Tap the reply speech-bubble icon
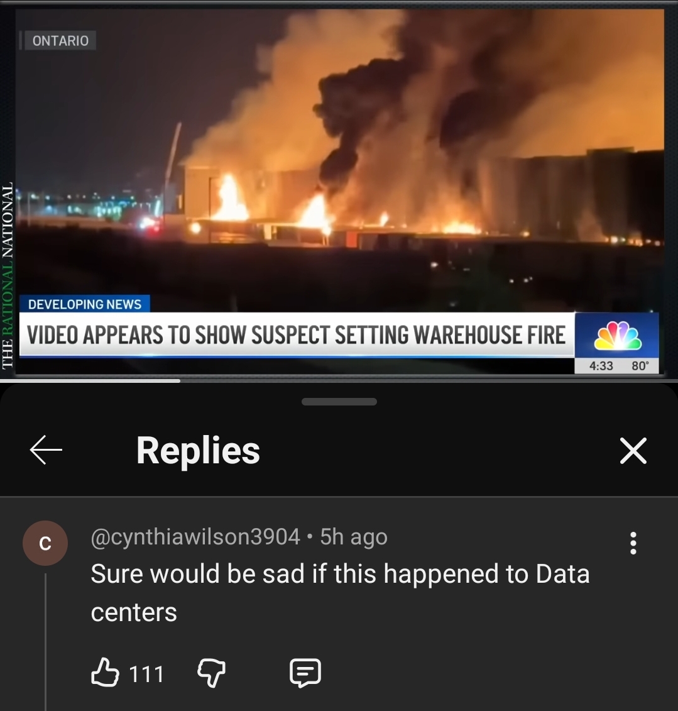The width and height of the screenshot is (678, 711). point(305,672)
